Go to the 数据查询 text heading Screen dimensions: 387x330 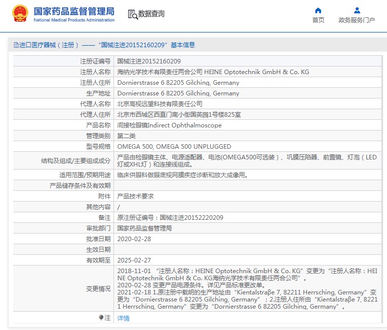151,14
